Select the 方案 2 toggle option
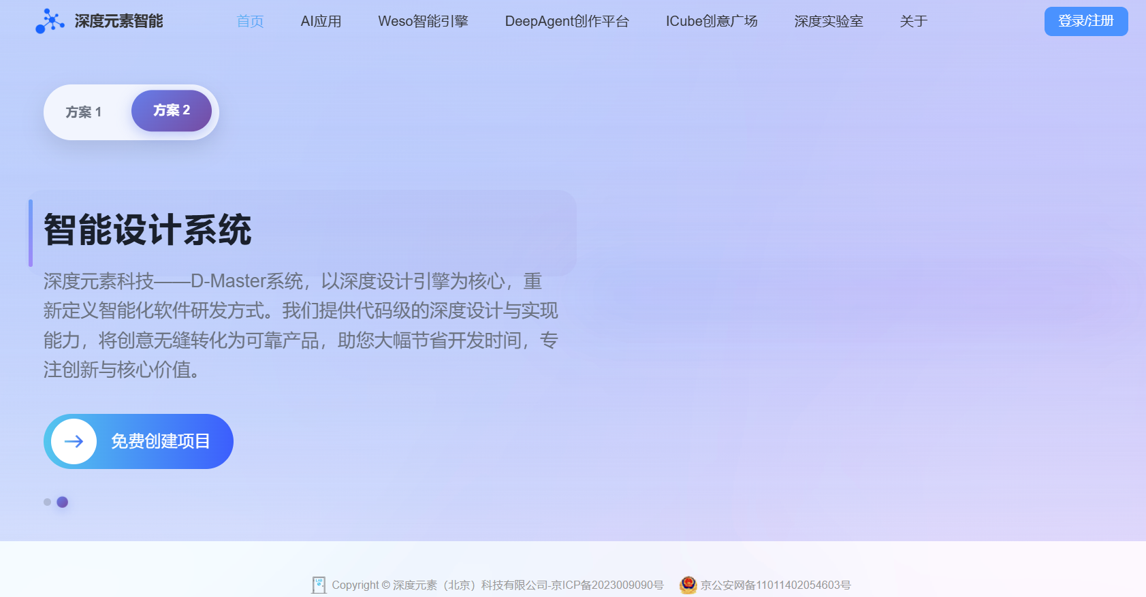Image resolution: width=1146 pixels, height=597 pixels. click(x=172, y=110)
